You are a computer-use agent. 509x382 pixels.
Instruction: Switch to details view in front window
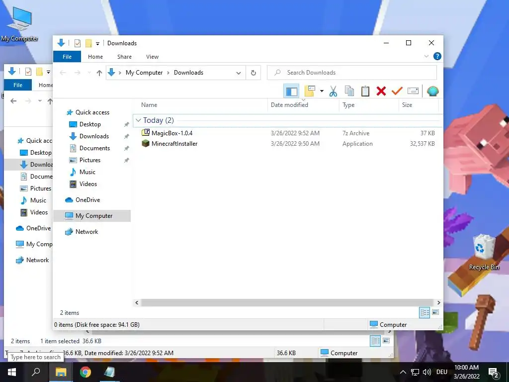(424, 312)
